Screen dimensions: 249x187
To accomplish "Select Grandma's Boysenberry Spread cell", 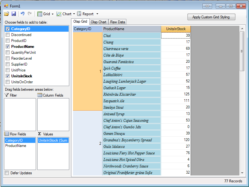I will click(x=132, y=140).
